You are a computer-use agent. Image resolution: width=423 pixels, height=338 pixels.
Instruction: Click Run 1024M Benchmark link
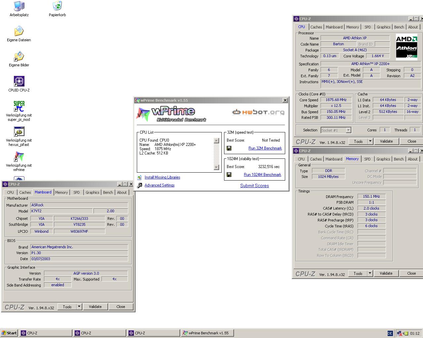(x=262, y=175)
